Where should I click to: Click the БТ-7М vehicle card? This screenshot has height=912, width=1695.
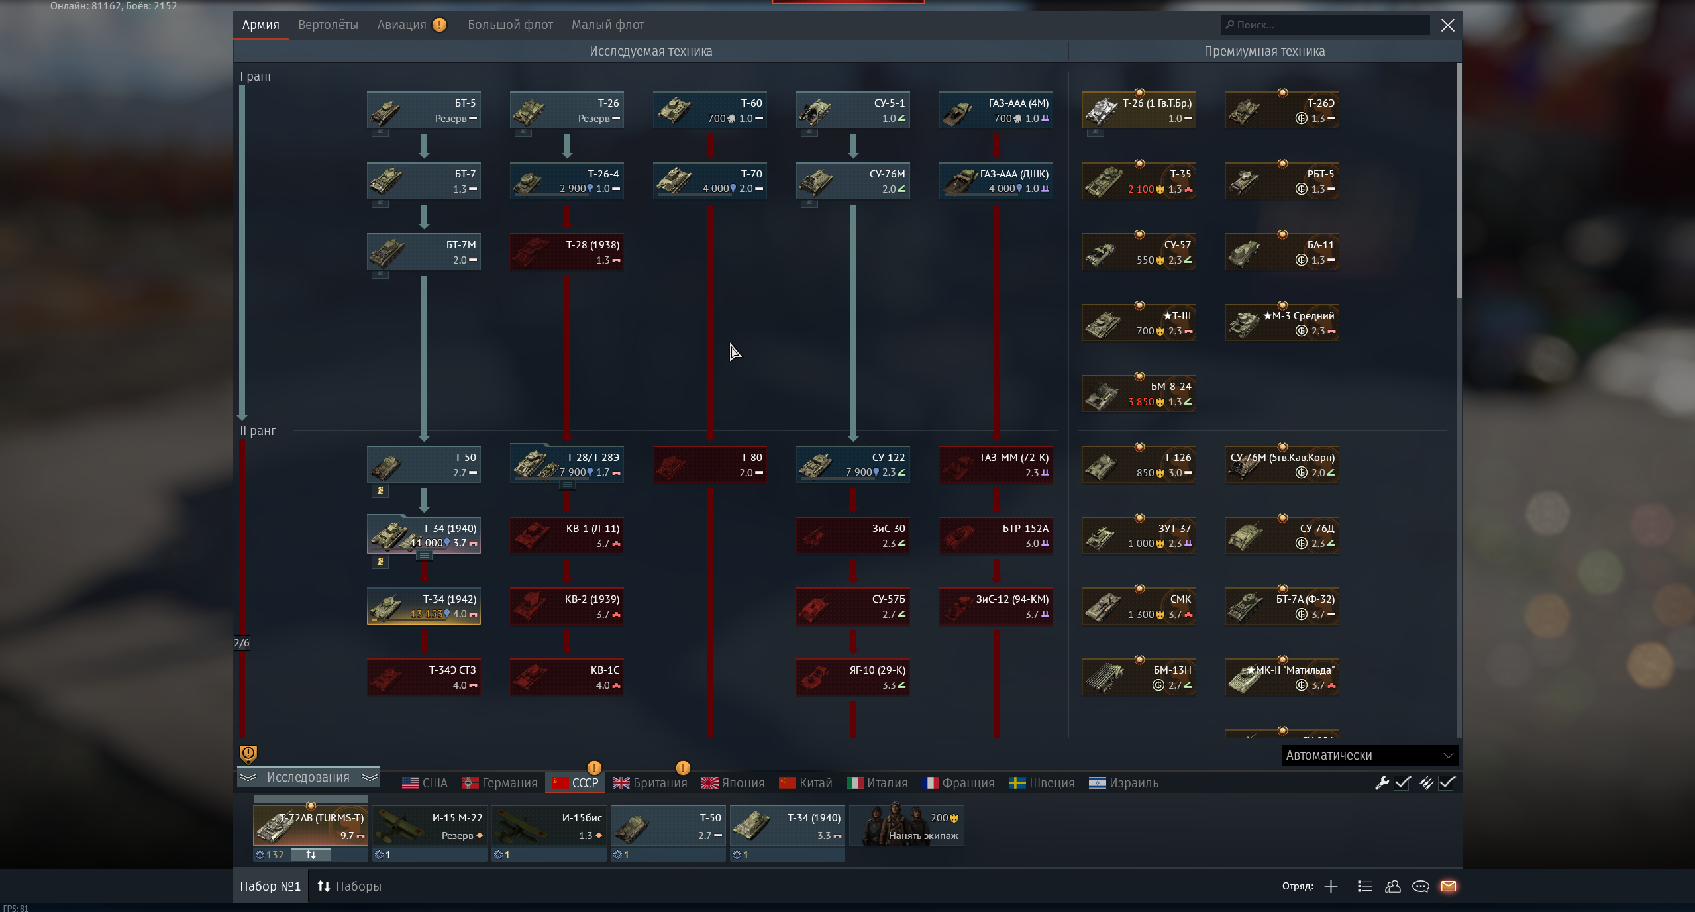click(424, 252)
